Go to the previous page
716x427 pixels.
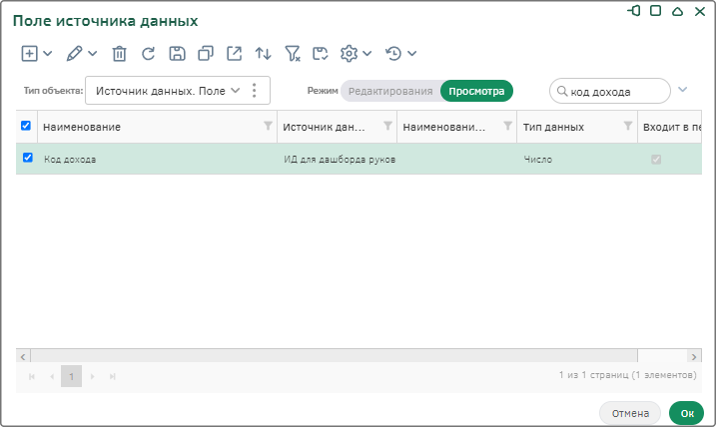52,376
